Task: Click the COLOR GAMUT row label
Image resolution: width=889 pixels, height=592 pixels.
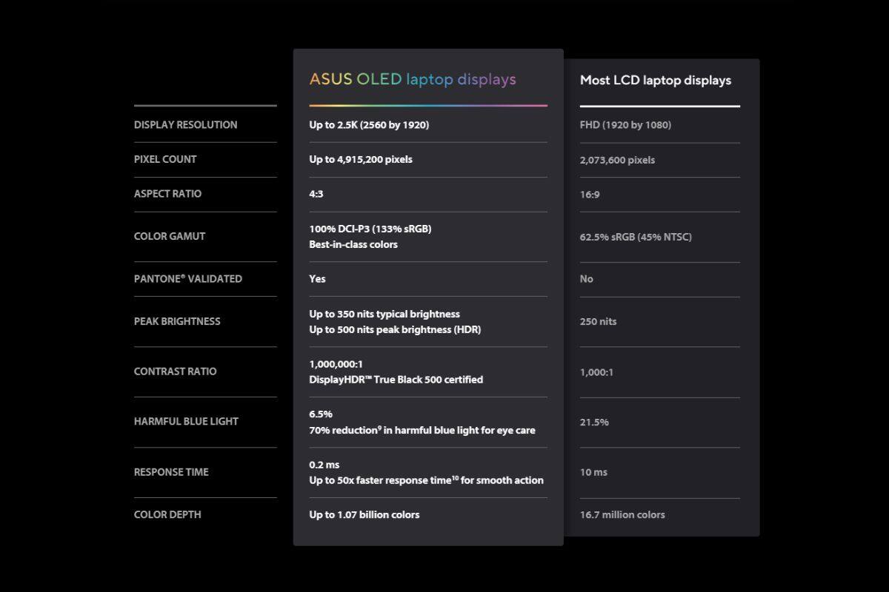Action: pos(170,236)
